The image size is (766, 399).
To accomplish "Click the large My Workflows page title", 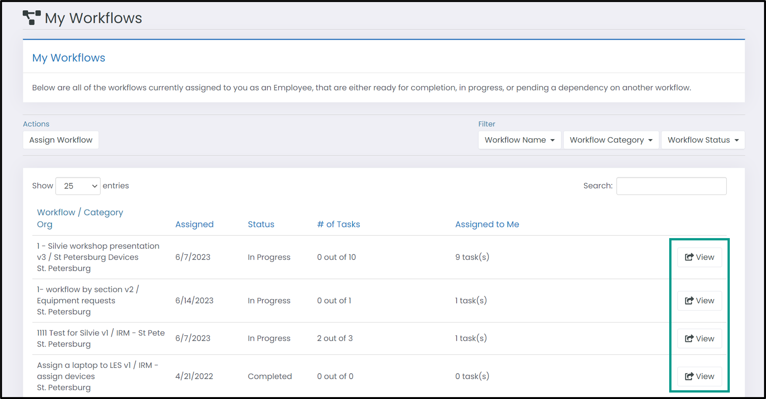I will [93, 18].
